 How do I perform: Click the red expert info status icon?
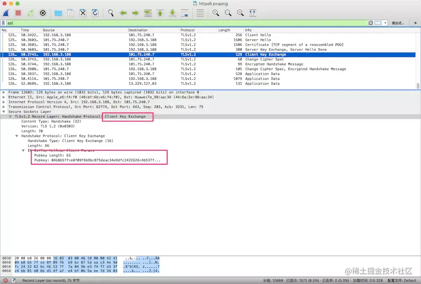coord(5,281)
